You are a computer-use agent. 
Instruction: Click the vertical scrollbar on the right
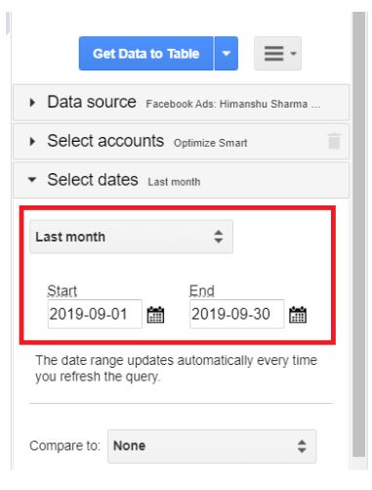click(x=359, y=235)
